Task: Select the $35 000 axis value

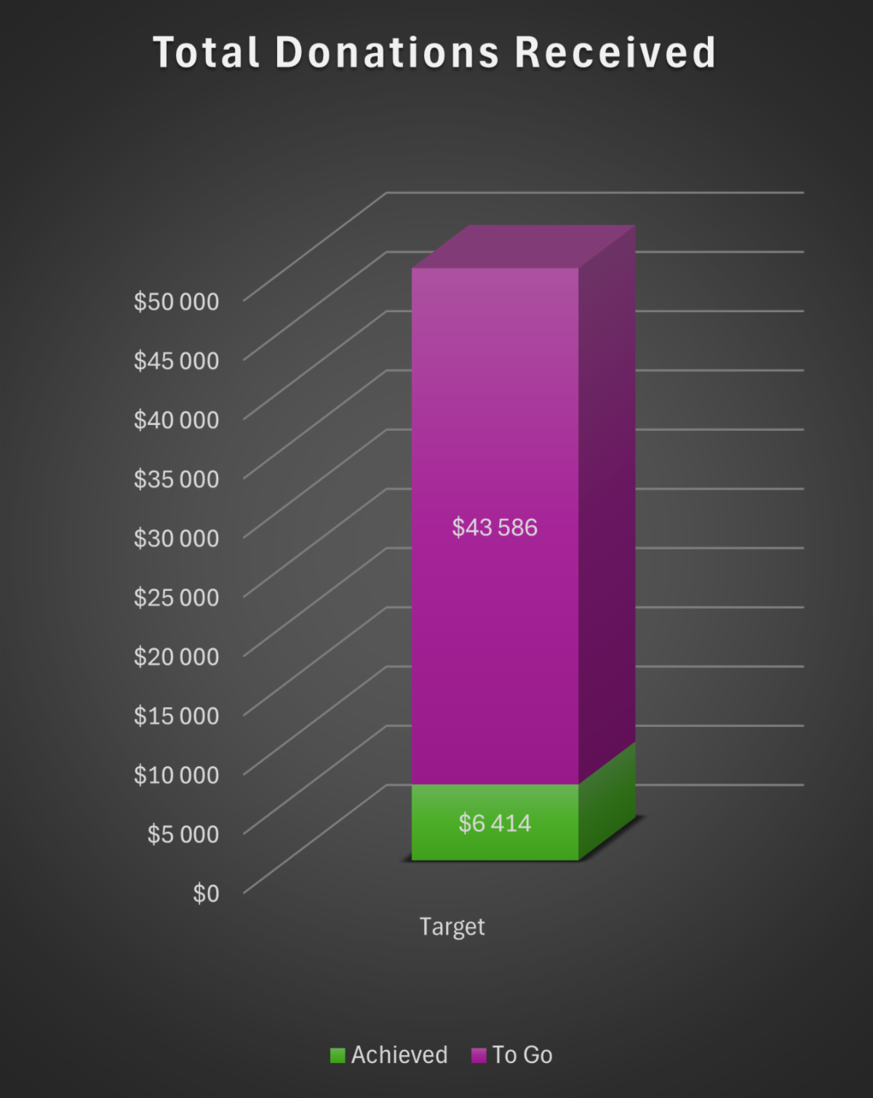Action: tap(176, 479)
